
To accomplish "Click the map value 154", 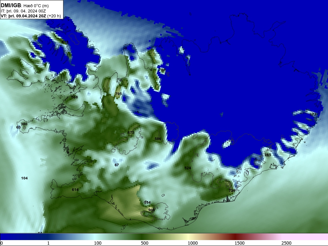I will [x=148, y=202].
